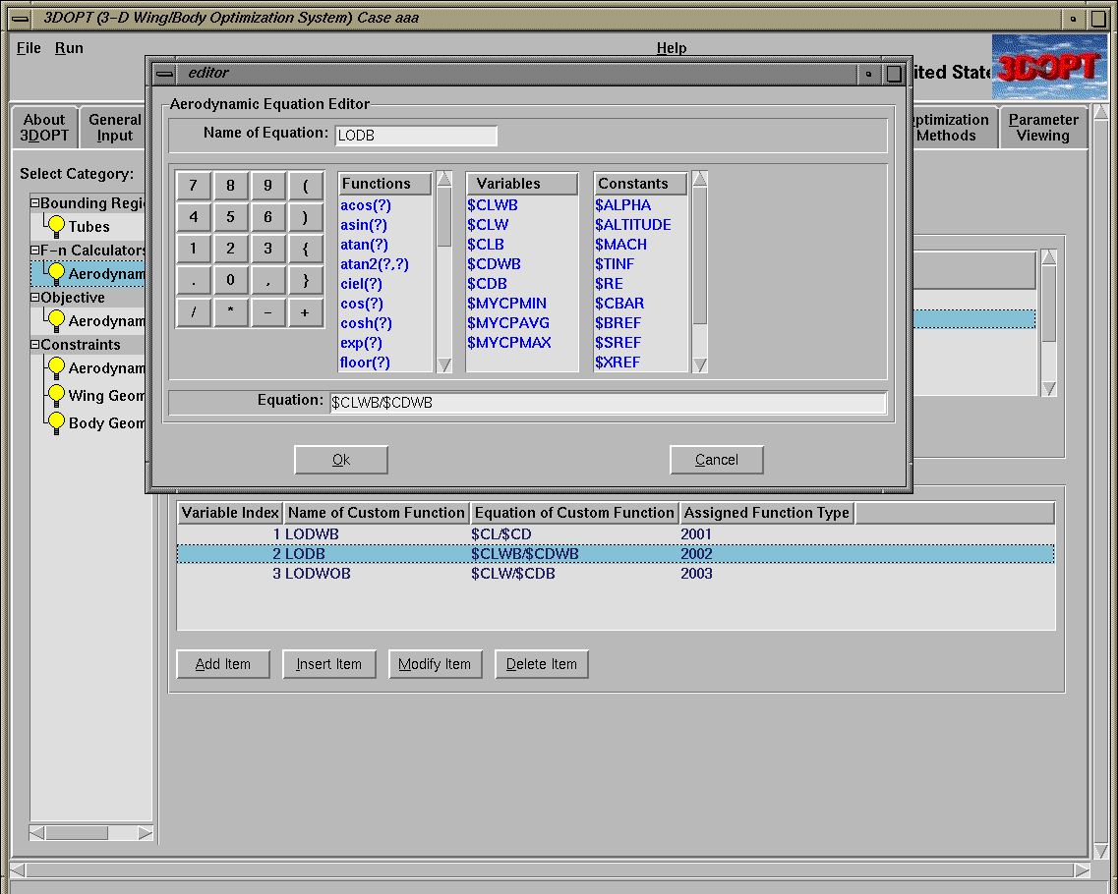
Task: Click the Functions list down arrow
Action: point(444,364)
